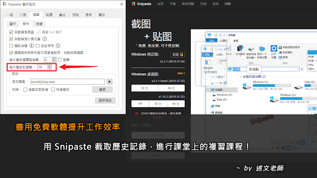
Task: Enable the 擷取游標 checkbox
Action: click(11, 46)
